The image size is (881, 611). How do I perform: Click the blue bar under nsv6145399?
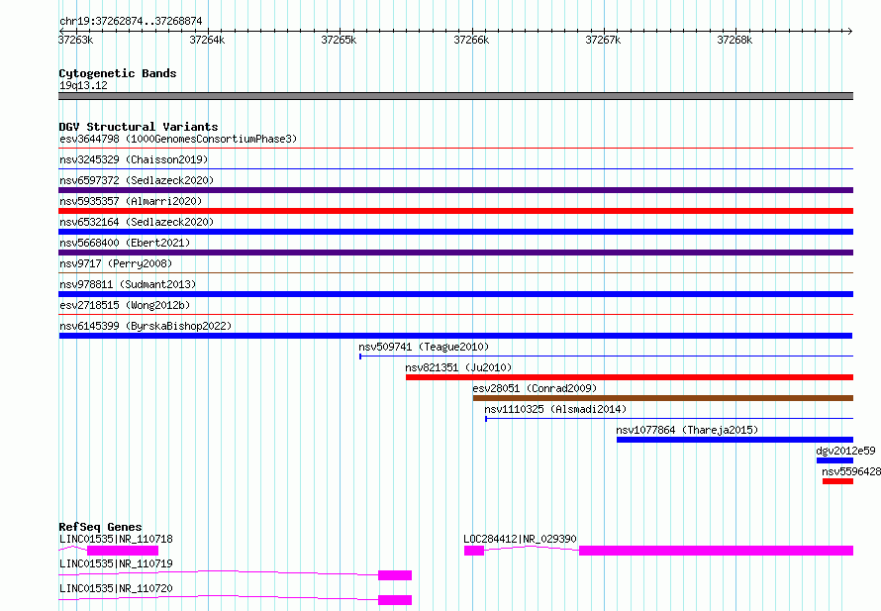[455, 336]
